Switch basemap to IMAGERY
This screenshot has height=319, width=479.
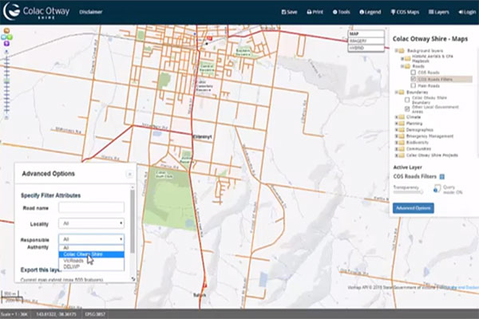pyautogui.click(x=366, y=41)
